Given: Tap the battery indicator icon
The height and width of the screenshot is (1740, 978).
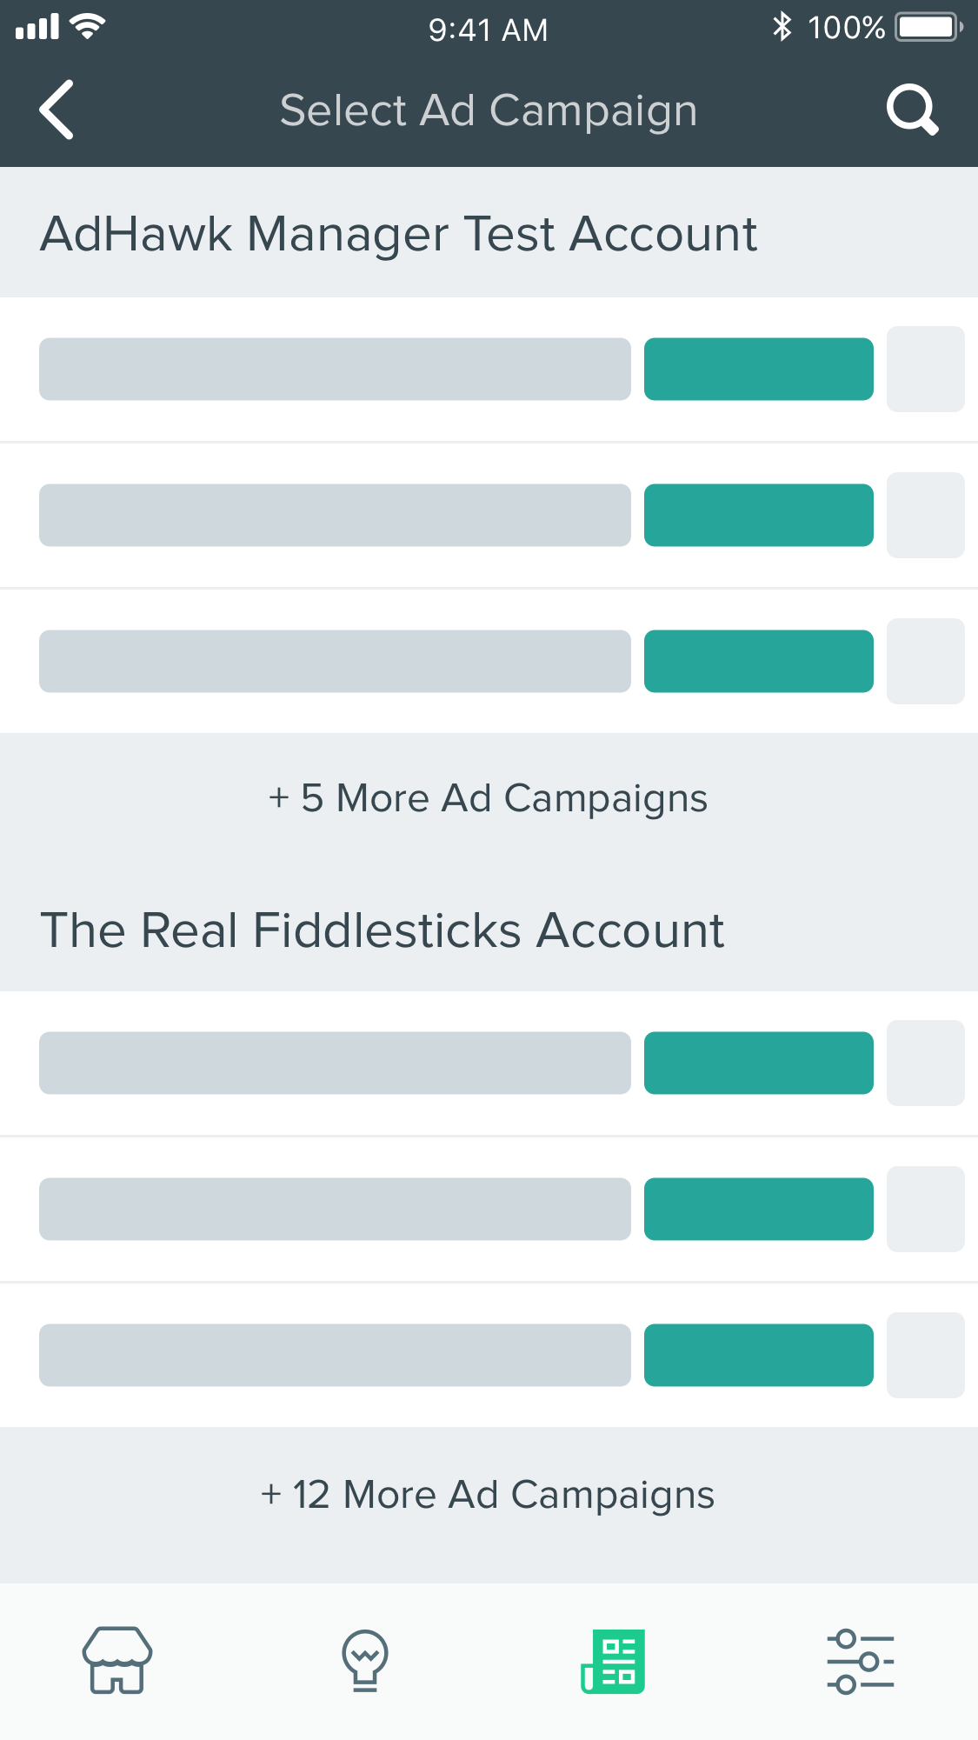Looking at the screenshot, I should tap(928, 27).
